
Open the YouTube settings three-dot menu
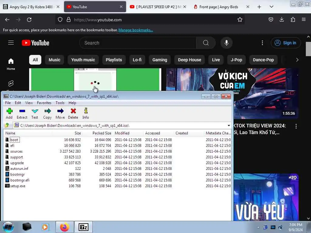click(x=262, y=43)
